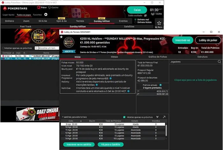223x150 pixels.
Task: Click the Daily Omaha Cash Game leaderboards banner
Action: point(38,114)
